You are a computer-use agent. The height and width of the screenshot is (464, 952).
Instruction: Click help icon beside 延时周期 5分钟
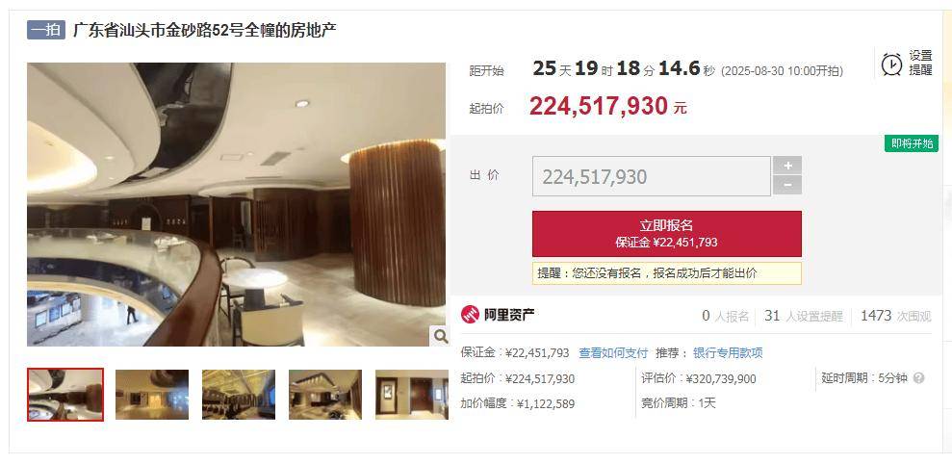pyautogui.click(x=918, y=378)
